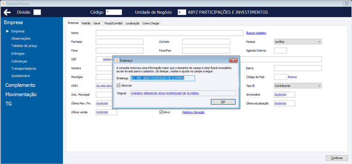Open the Tipo IE dropdown
The width and height of the screenshot is (352, 164).
tap(298, 86)
